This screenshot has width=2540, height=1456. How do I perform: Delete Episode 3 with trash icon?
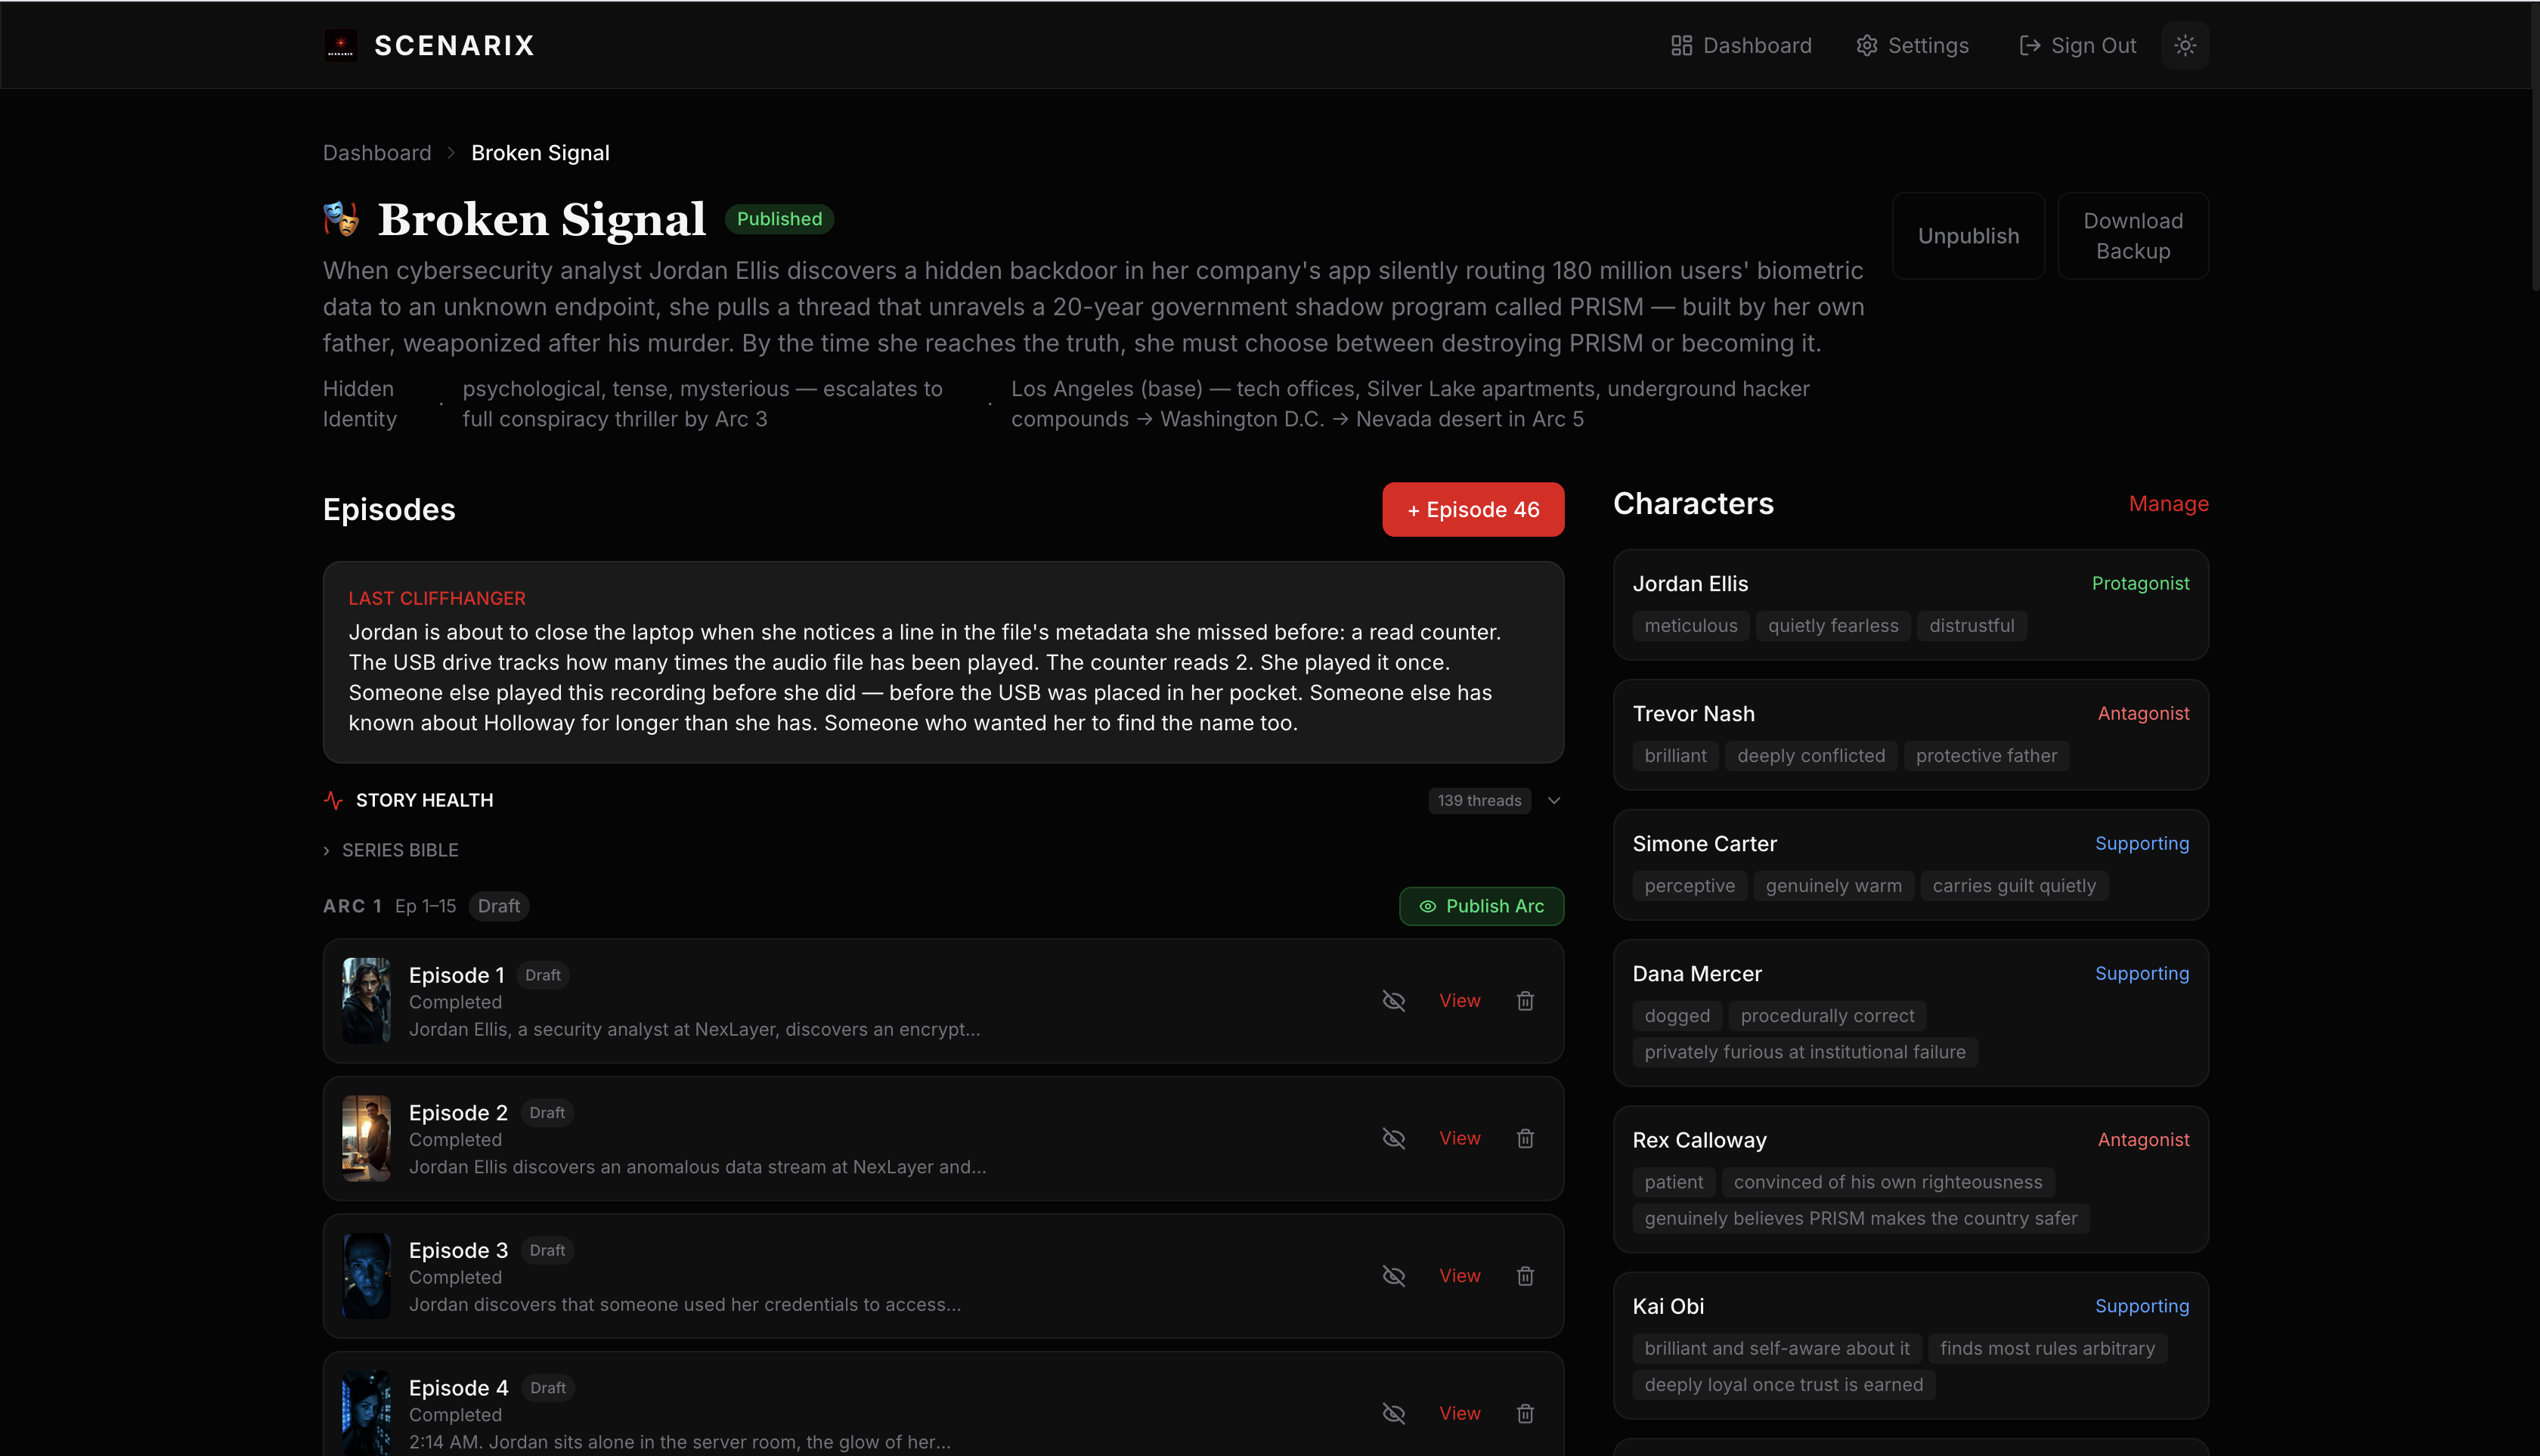pos(1525,1276)
